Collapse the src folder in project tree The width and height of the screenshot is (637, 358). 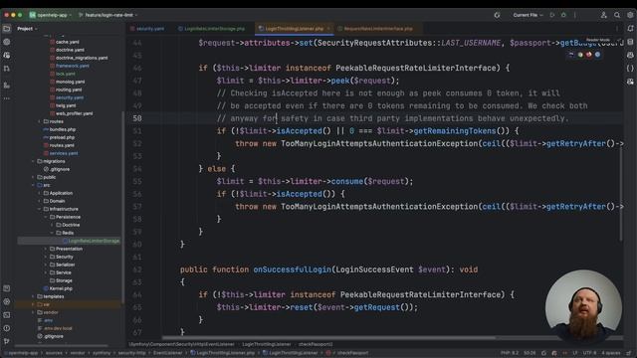click(33, 185)
